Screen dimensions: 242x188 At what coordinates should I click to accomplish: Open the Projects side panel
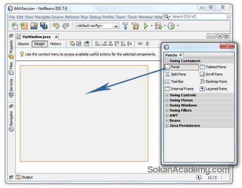(11, 50)
